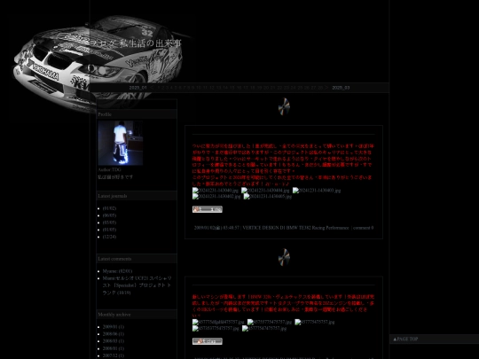Open monthly archive 2008/03 (1)
Viewport: 479px width, 359px height.
click(x=114, y=341)
